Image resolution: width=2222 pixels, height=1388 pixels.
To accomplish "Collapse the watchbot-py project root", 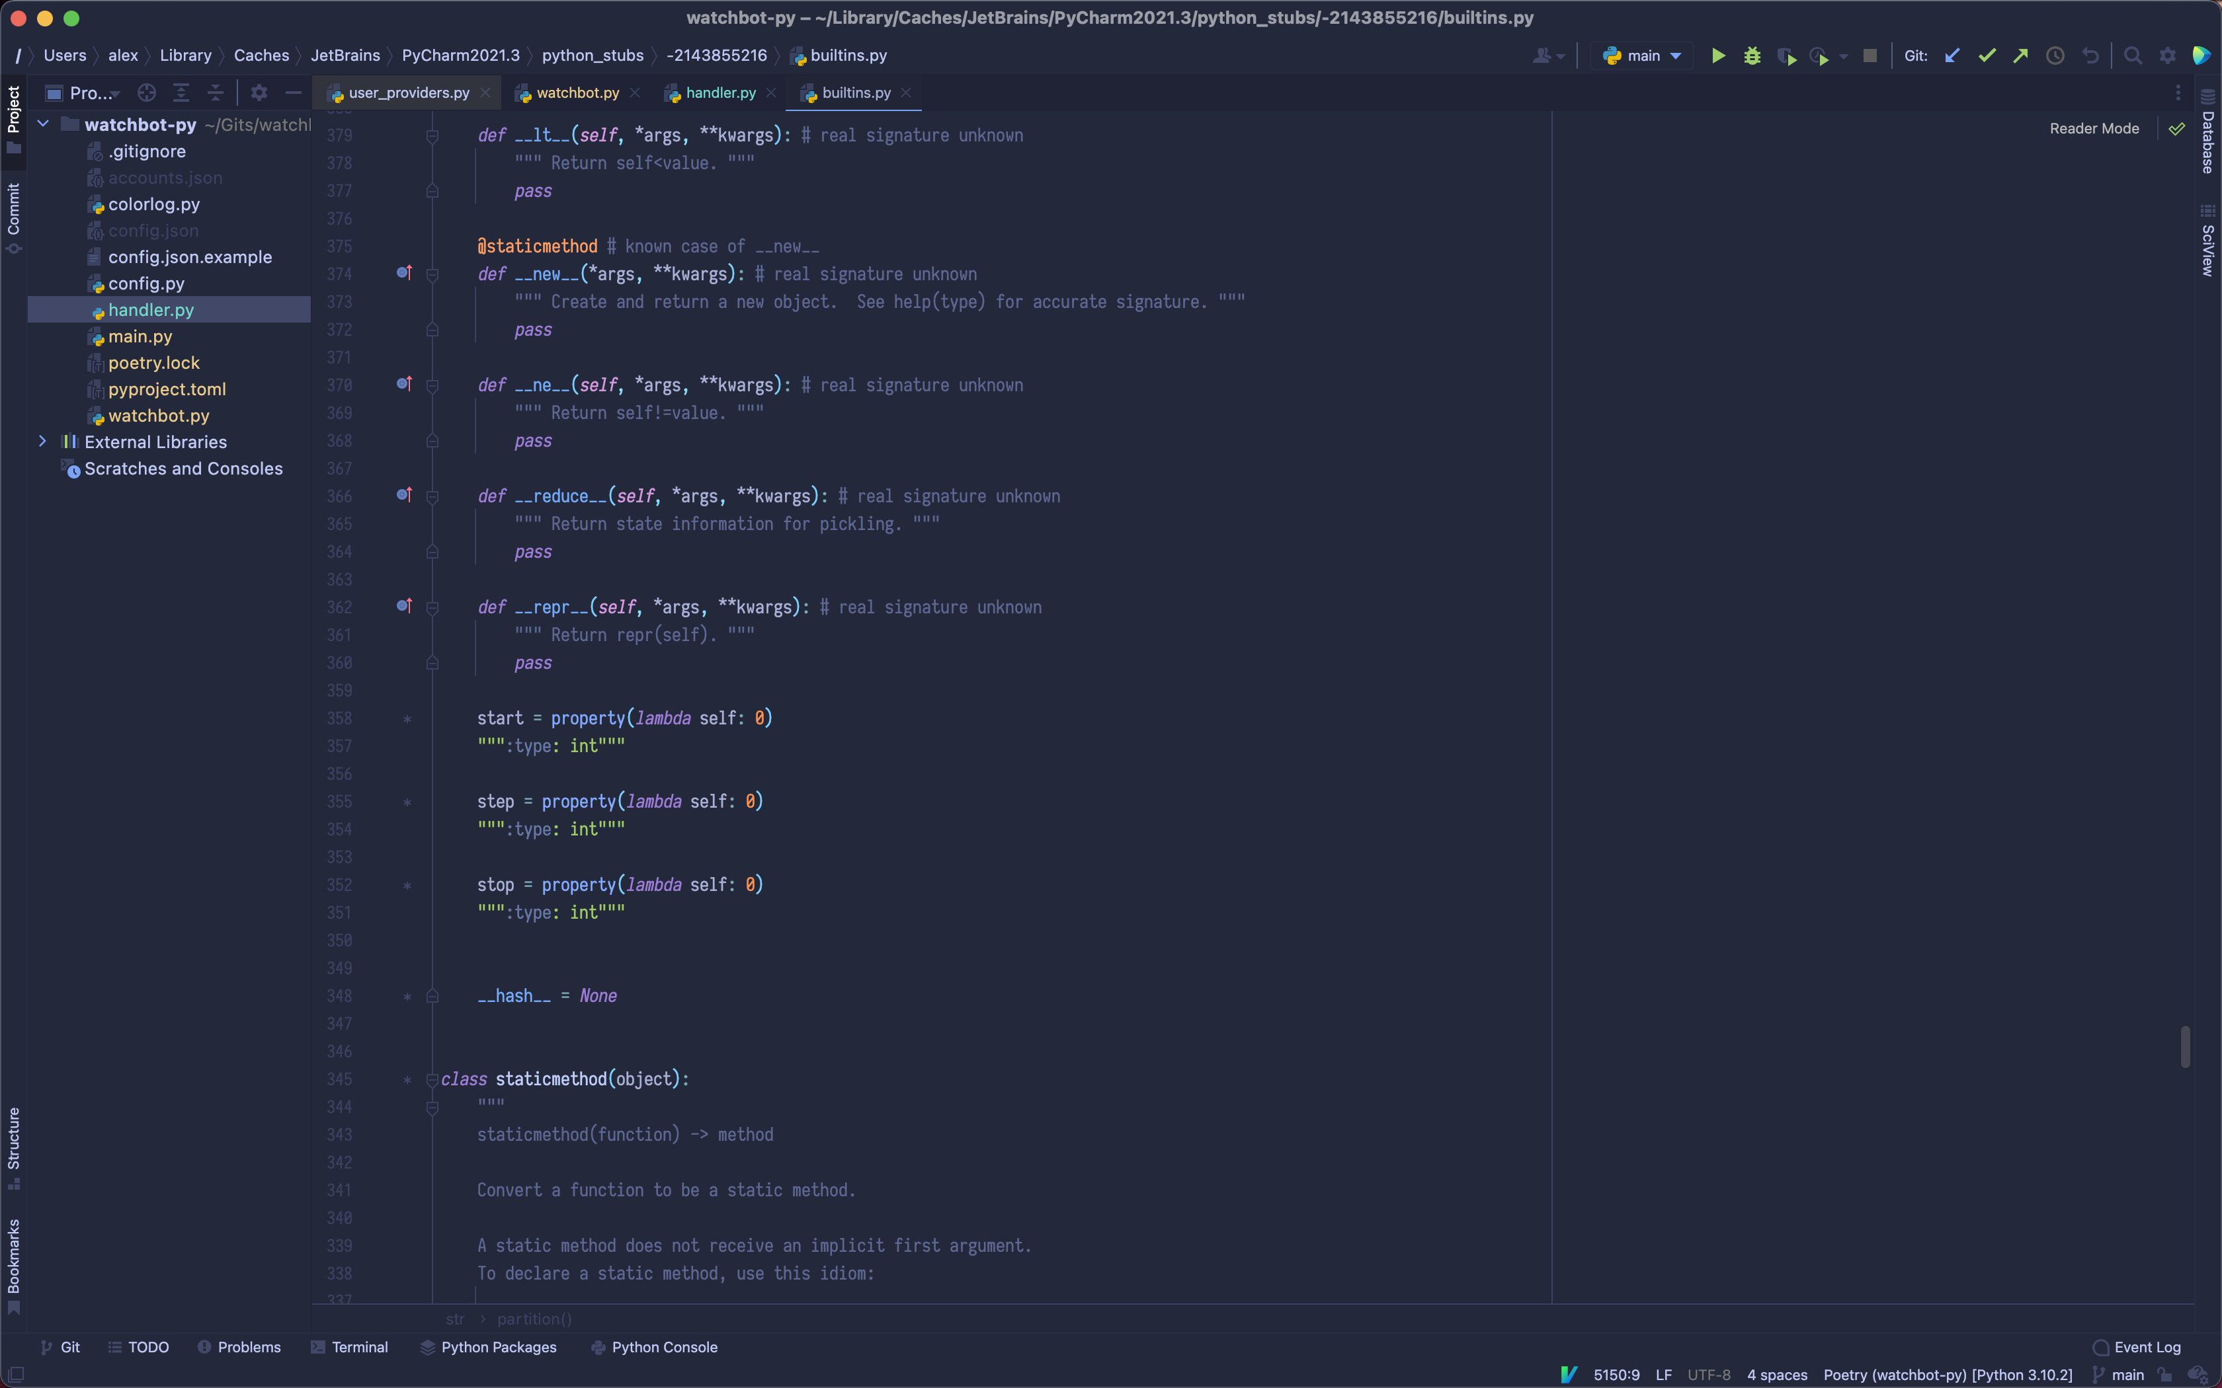I will coord(42,124).
